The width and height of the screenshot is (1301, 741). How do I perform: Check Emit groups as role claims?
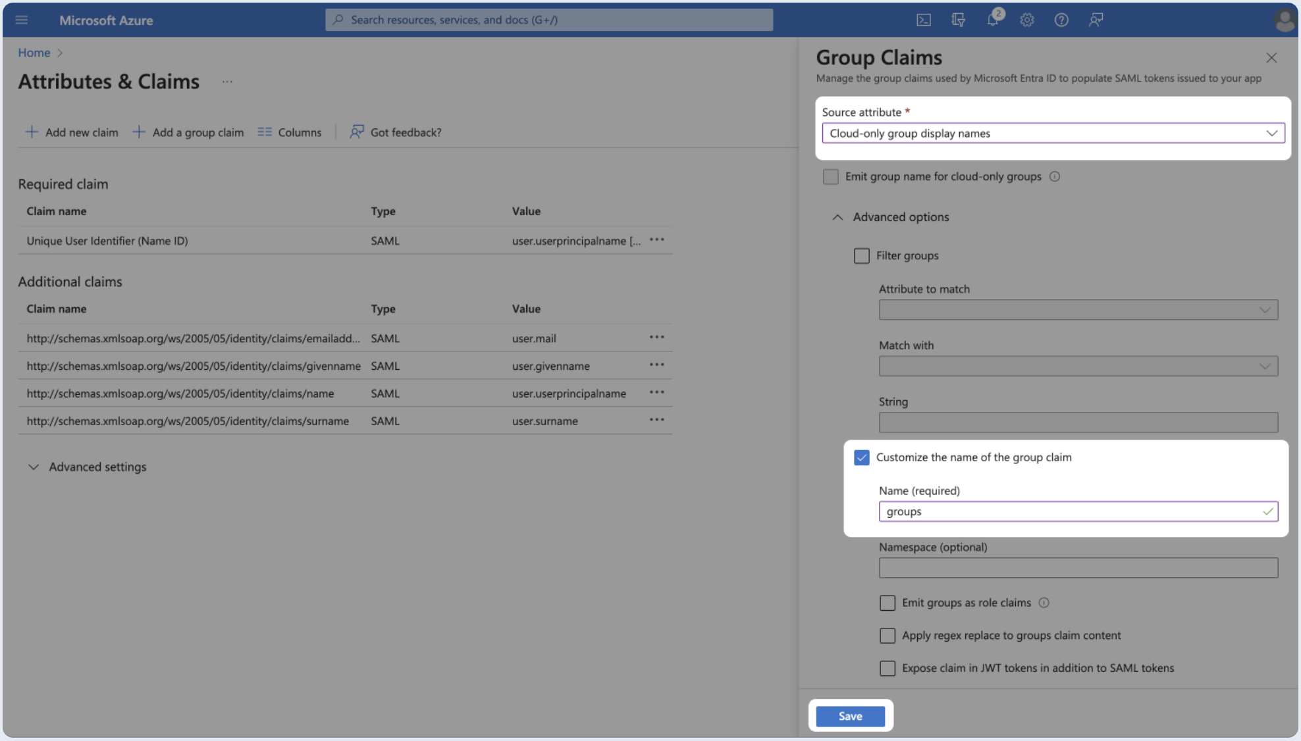tap(887, 602)
